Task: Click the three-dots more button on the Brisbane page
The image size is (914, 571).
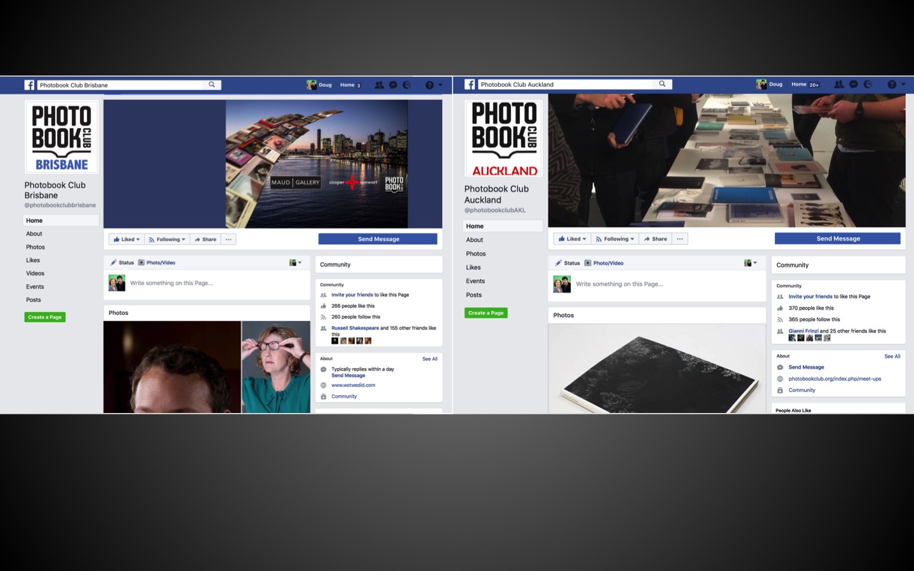Action: tap(228, 239)
